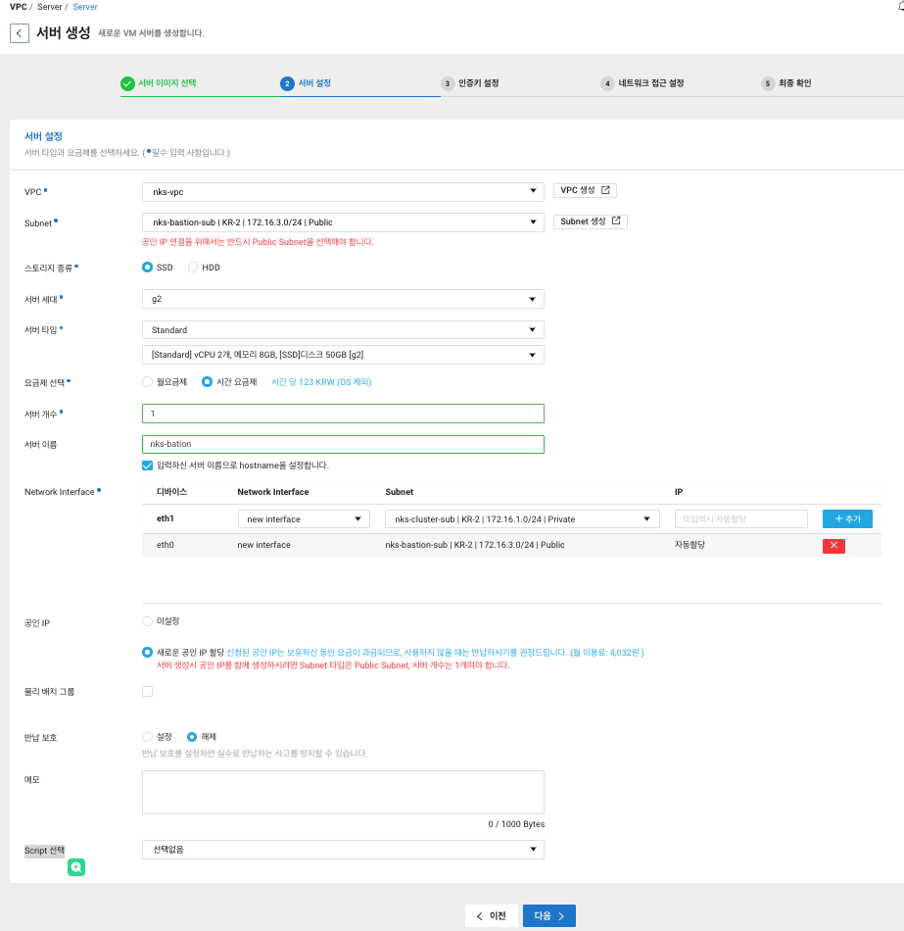Screen dimensions: 904x931
Task: Open the Subnet dropdown nks-bastion-sub
Action: point(343,222)
